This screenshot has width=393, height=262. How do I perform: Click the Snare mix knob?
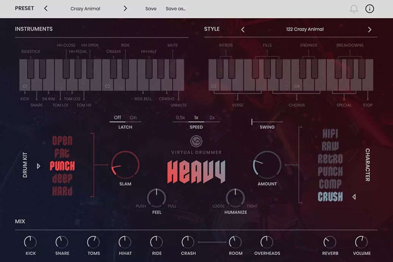62,242
